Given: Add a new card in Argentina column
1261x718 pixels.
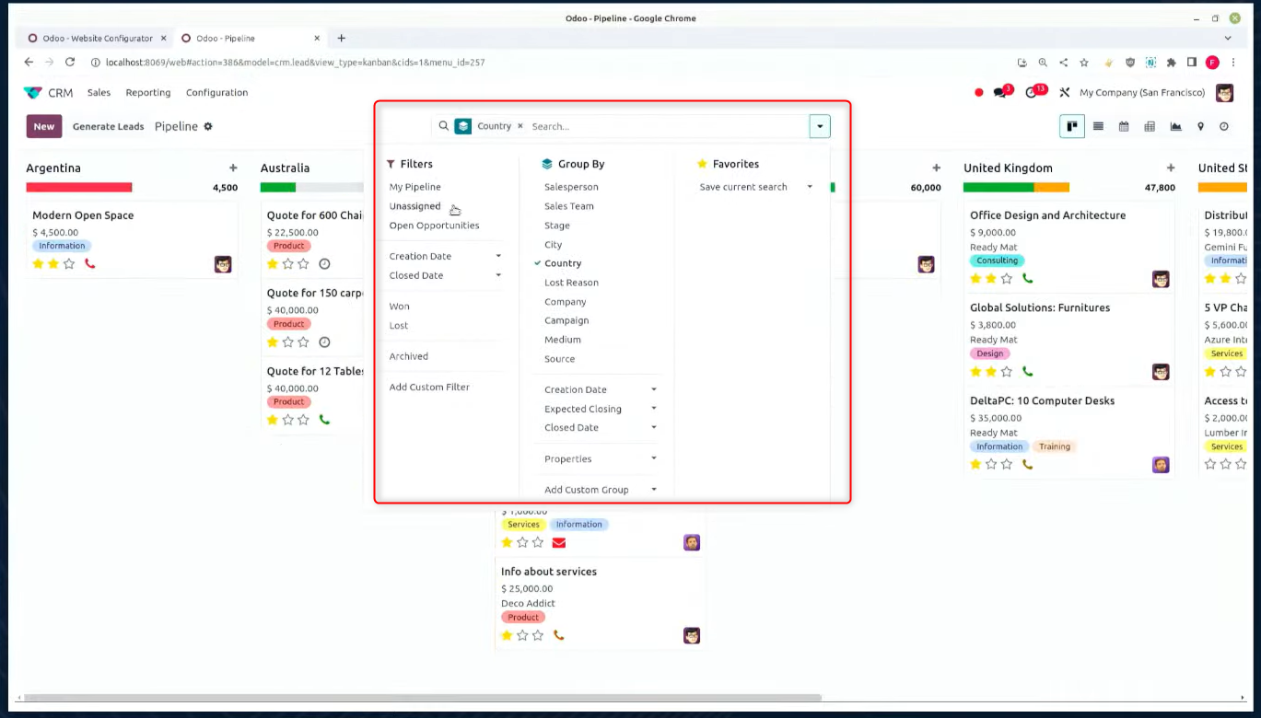Looking at the screenshot, I should pyautogui.click(x=233, y=168).
